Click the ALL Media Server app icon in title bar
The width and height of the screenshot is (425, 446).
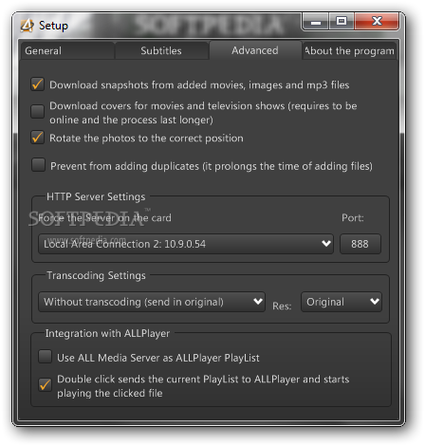click(28, 26)
